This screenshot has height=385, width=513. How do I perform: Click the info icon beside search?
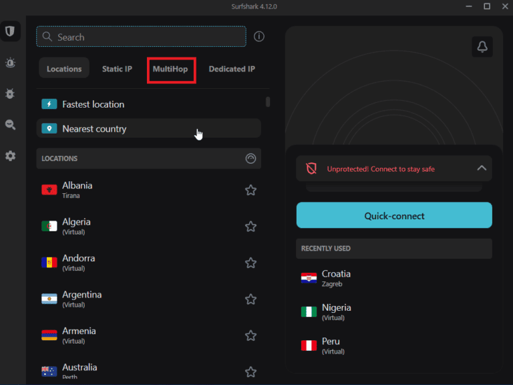click(x=259, y=37)
